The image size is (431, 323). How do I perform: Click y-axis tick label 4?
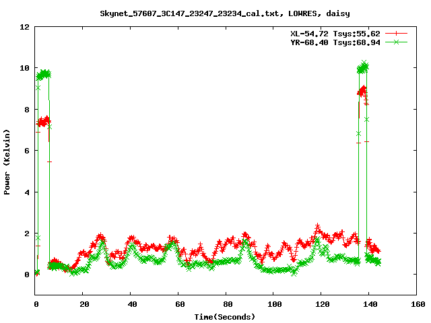27,192
